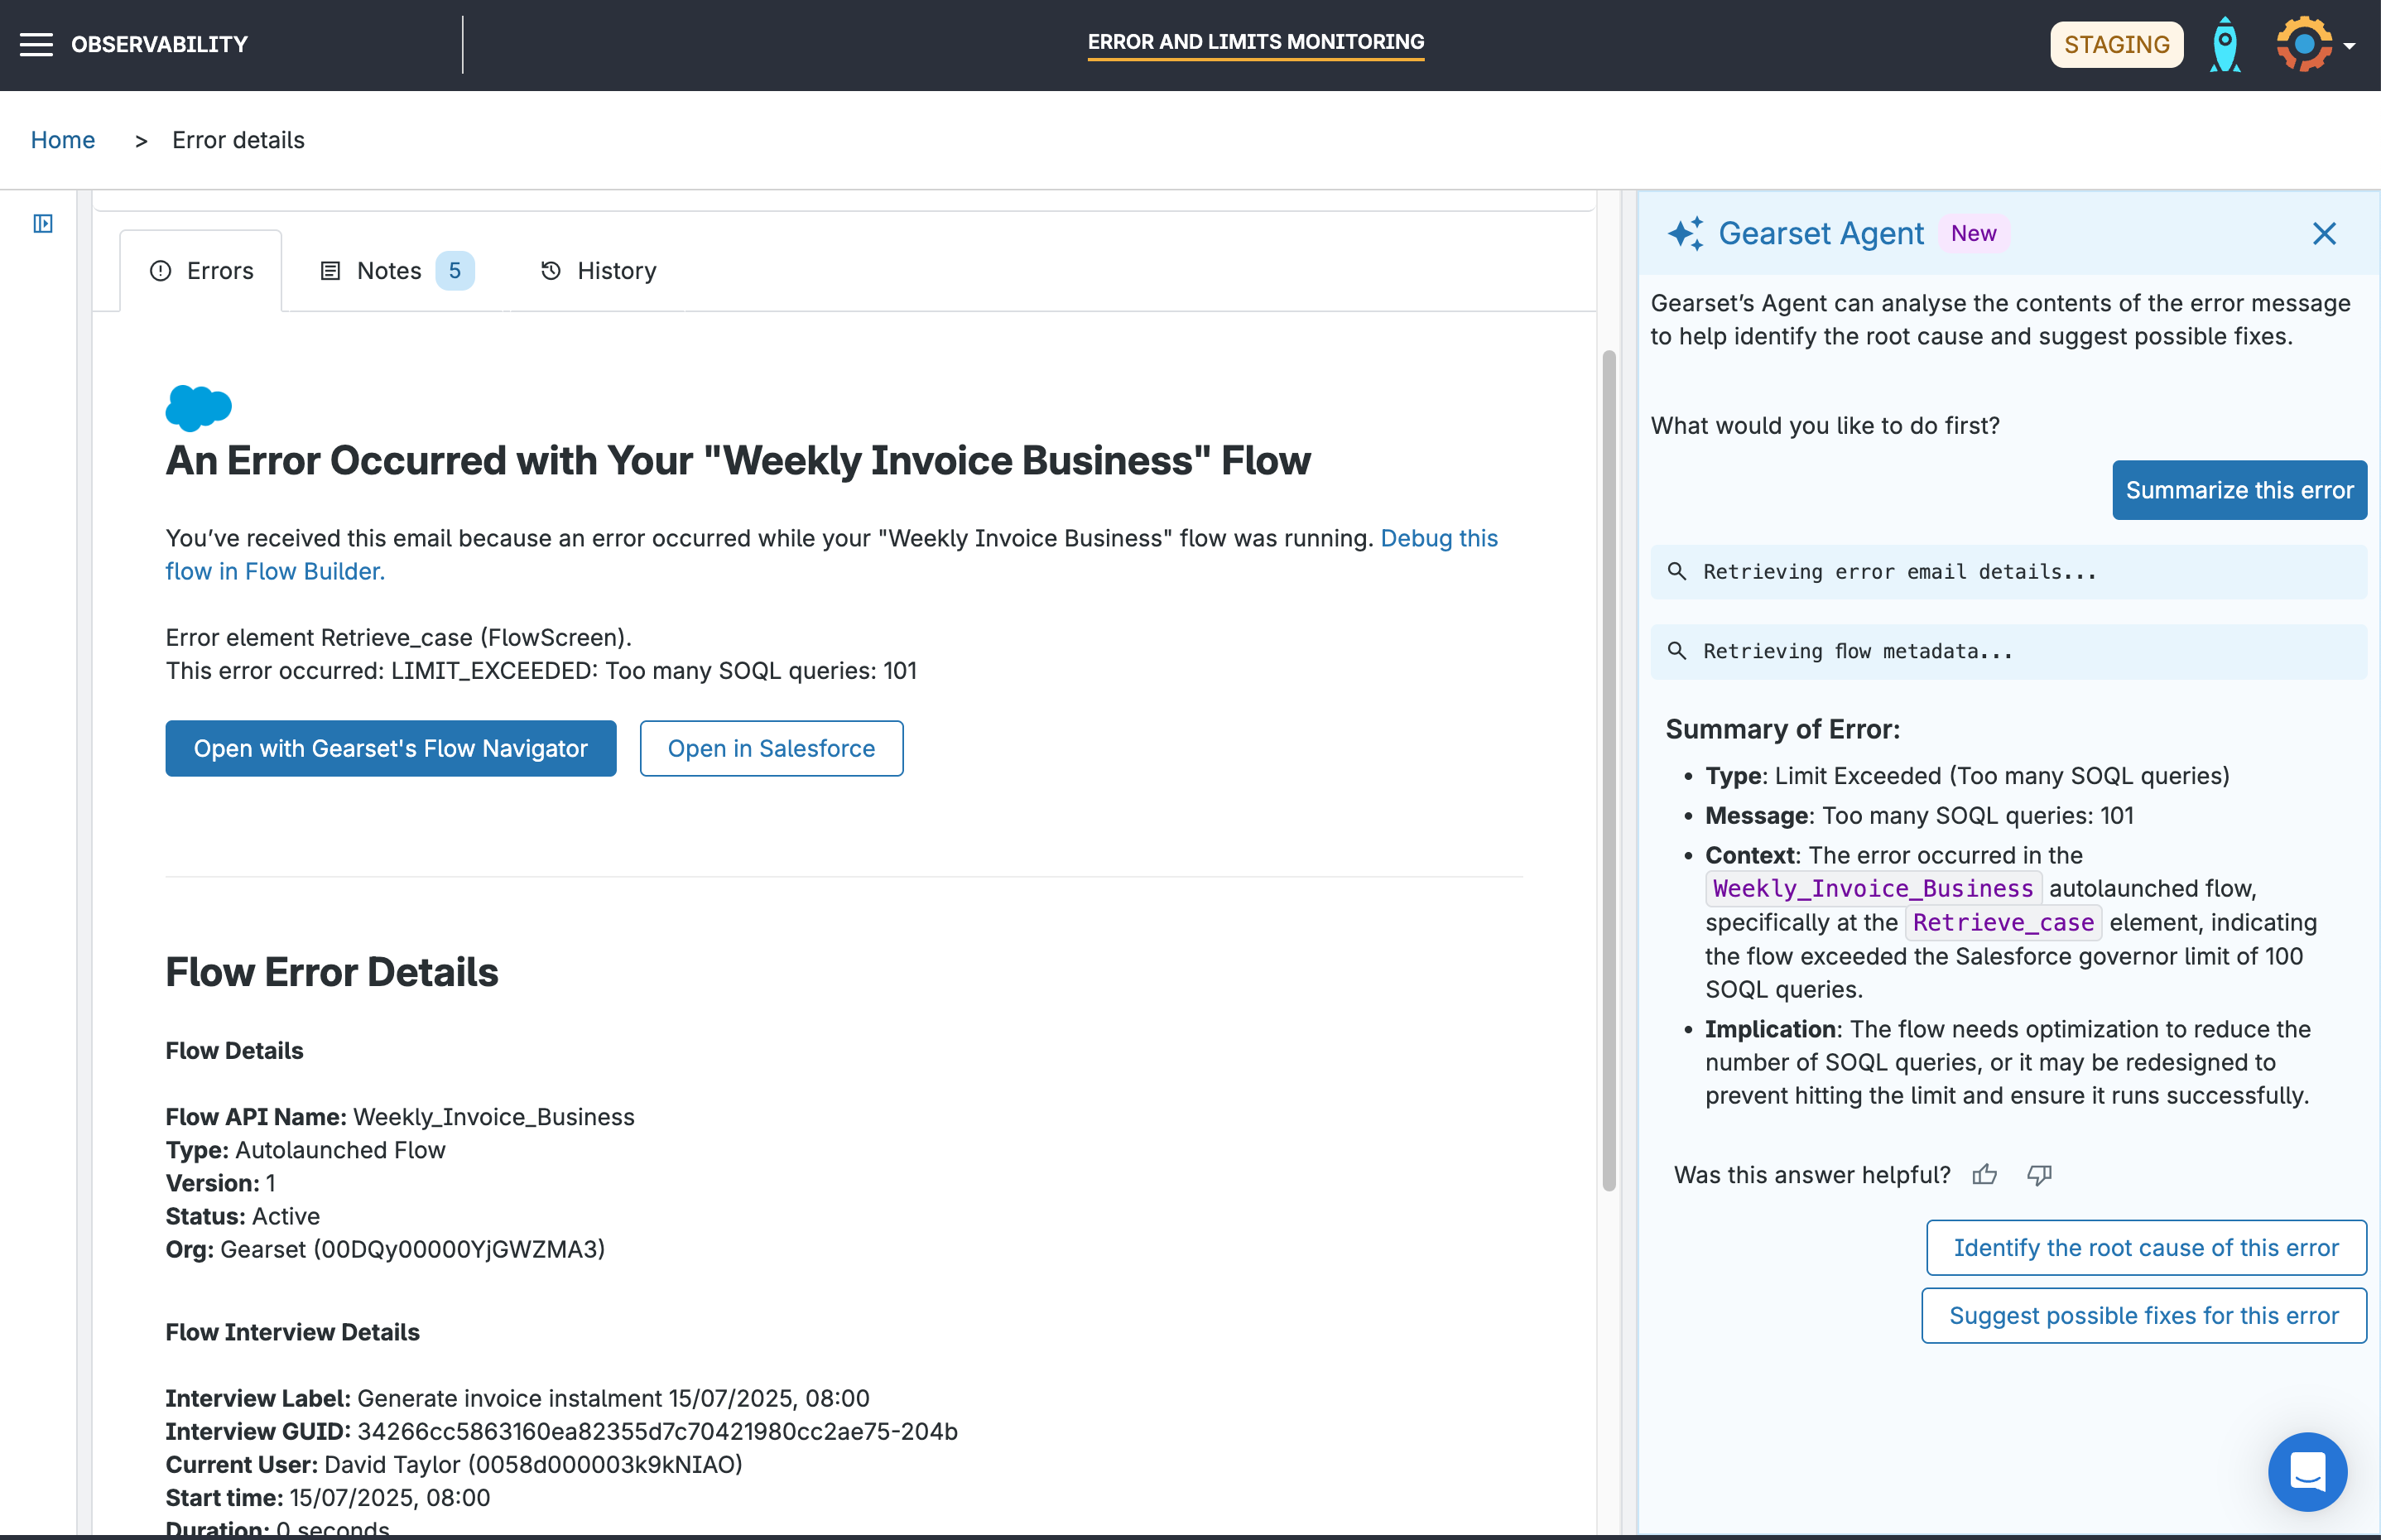
Task: Click the Gearset Agent sparkle icon
Action: 1685,233
